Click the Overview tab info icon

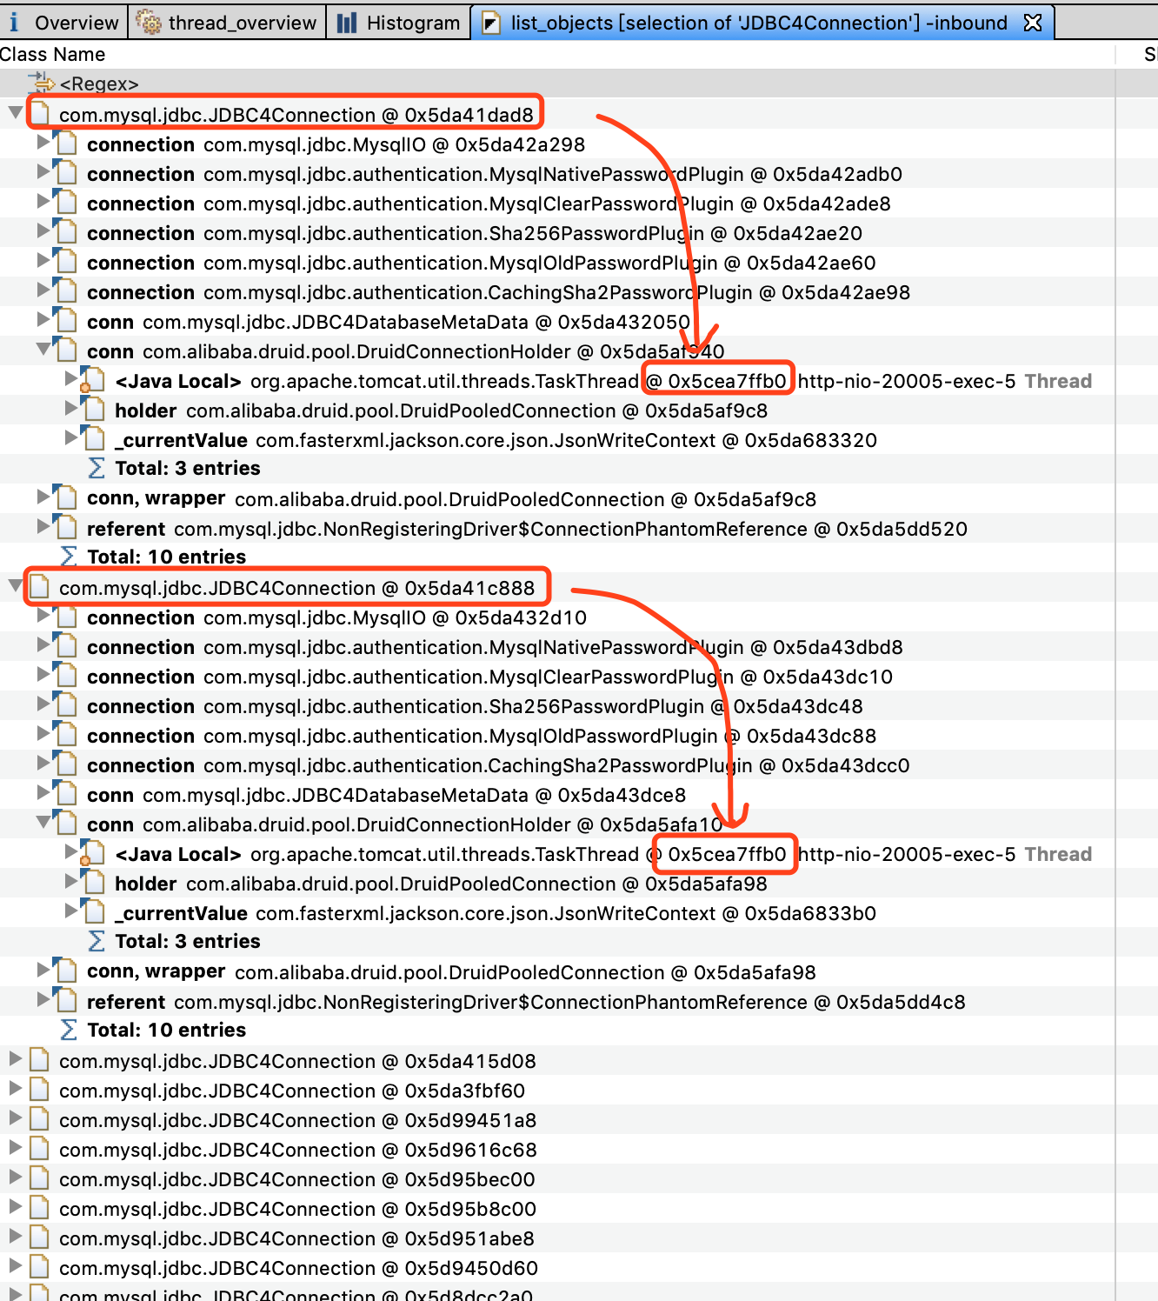[x=14, y=23]
